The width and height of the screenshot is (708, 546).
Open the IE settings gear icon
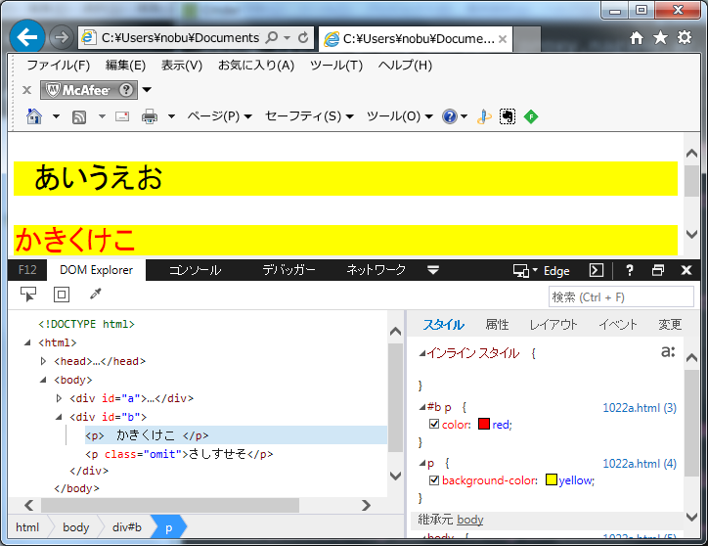tap(685, 37)
